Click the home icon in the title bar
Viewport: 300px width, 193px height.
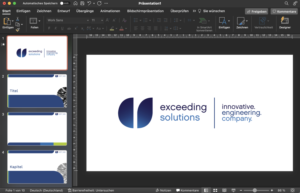coord(75,3)
